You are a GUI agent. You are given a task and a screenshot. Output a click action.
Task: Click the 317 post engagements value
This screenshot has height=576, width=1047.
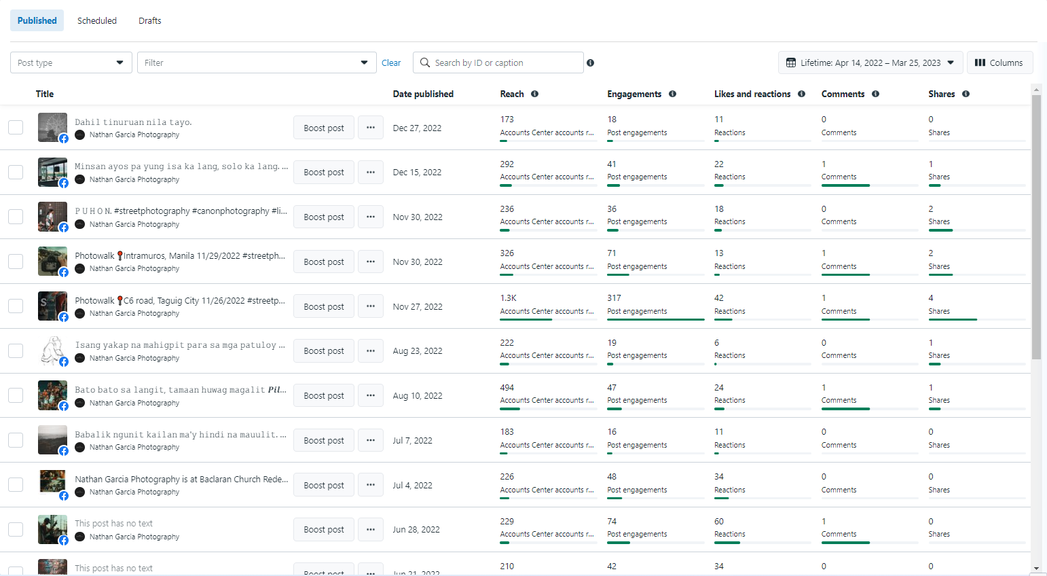click(x=614, y=298)
